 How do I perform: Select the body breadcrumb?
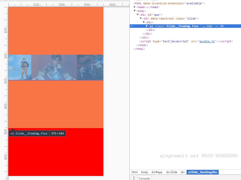coord(144,172)
